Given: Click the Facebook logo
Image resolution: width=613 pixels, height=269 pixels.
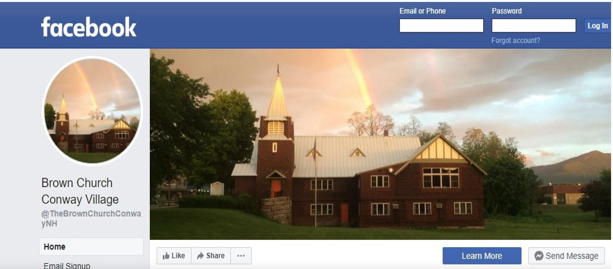Looking at the screenshot, I should (x=89, y=27).
